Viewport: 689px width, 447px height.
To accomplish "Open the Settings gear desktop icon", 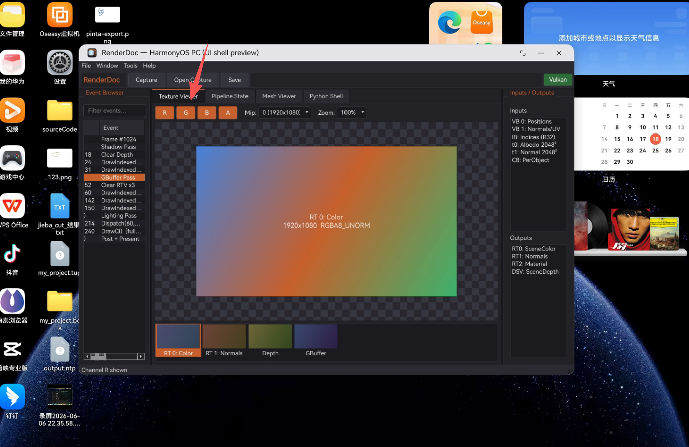I will 60,63.
